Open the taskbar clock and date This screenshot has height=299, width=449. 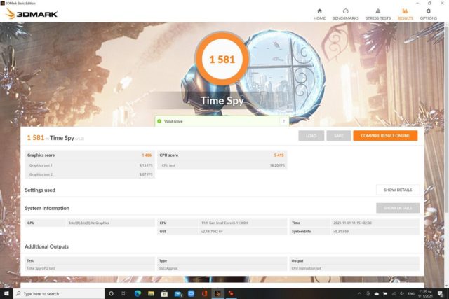pos(426,293)
